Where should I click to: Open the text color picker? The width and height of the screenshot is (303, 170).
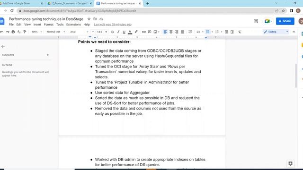point(130,32)
